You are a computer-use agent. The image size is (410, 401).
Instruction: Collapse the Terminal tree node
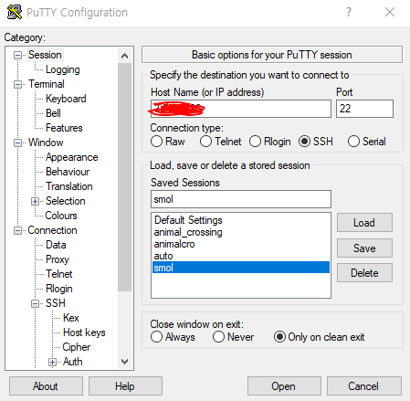coord(17,84)
